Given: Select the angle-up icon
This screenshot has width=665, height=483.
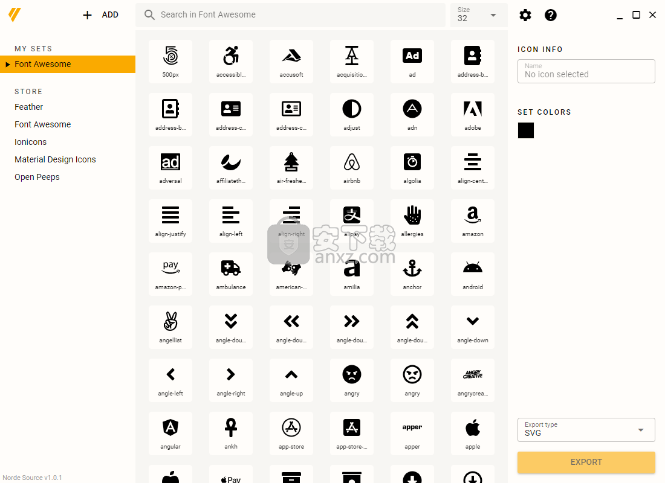Looking at the screenshot, I should click(291, 380).
